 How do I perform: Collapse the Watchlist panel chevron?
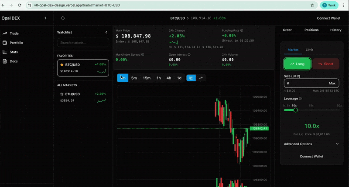tap(106, 32)
